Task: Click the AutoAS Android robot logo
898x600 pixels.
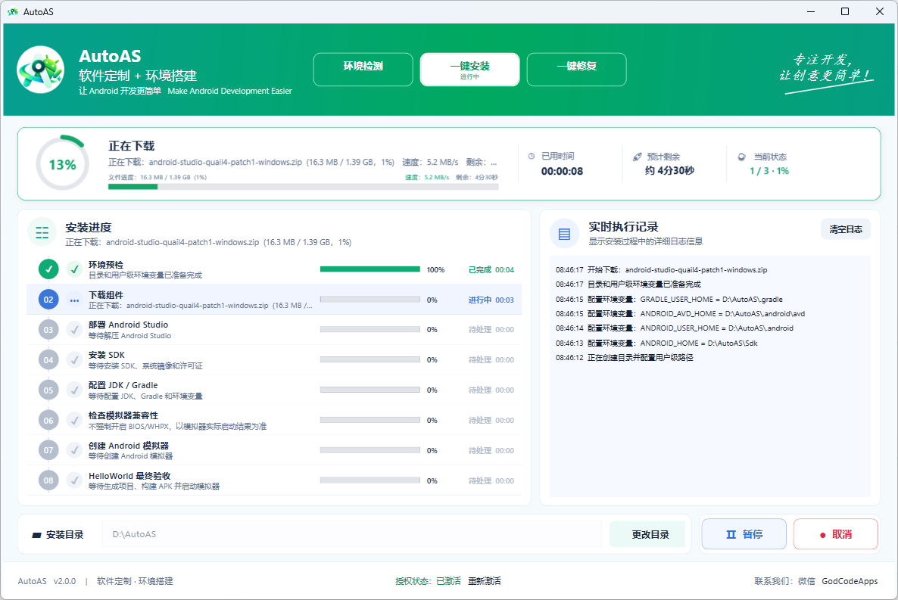Action: (x=40, y=70)
